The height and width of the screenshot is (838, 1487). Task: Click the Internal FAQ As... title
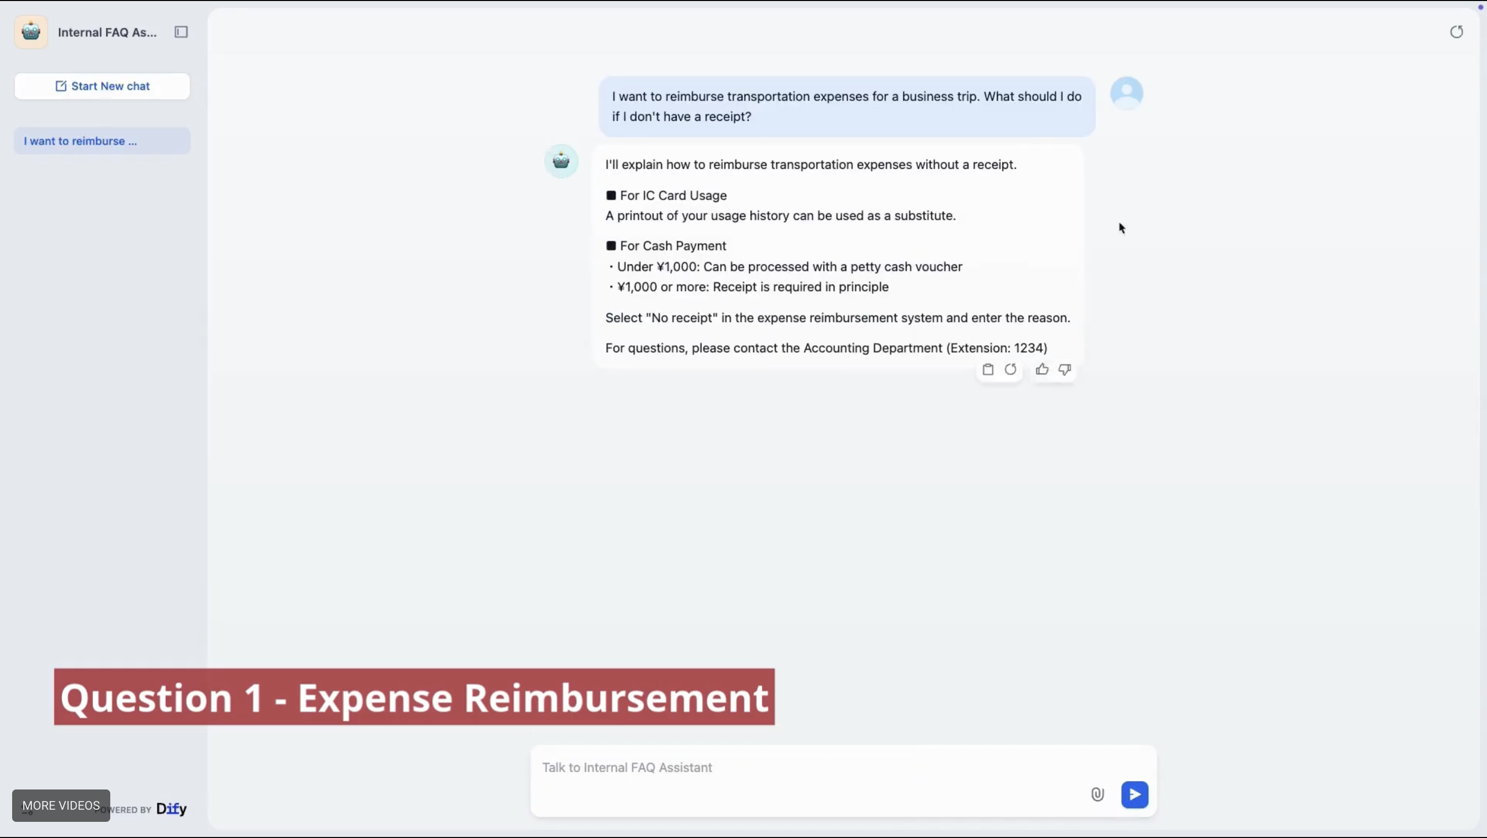pos(107,32)
